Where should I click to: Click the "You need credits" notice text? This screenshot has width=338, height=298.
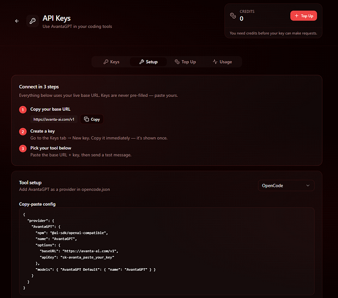click(x=273, y=33)
